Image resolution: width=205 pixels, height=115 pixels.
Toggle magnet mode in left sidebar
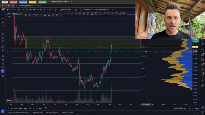[3, 56]
